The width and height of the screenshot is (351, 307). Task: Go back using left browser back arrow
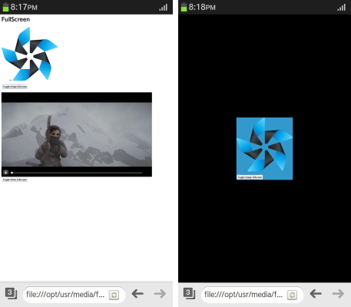[137, 294]
